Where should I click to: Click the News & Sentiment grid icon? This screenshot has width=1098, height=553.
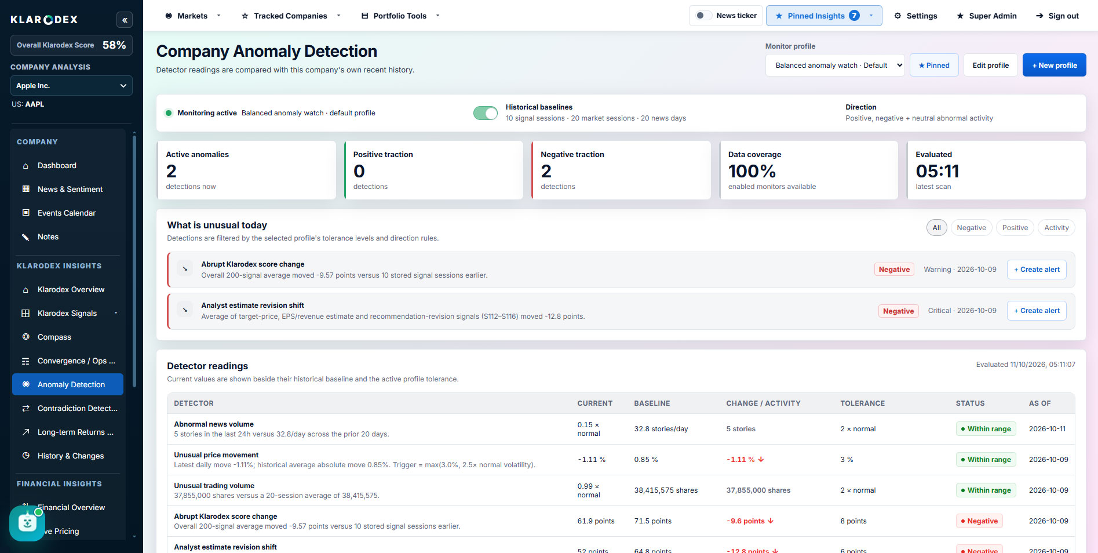click(25, 189)
